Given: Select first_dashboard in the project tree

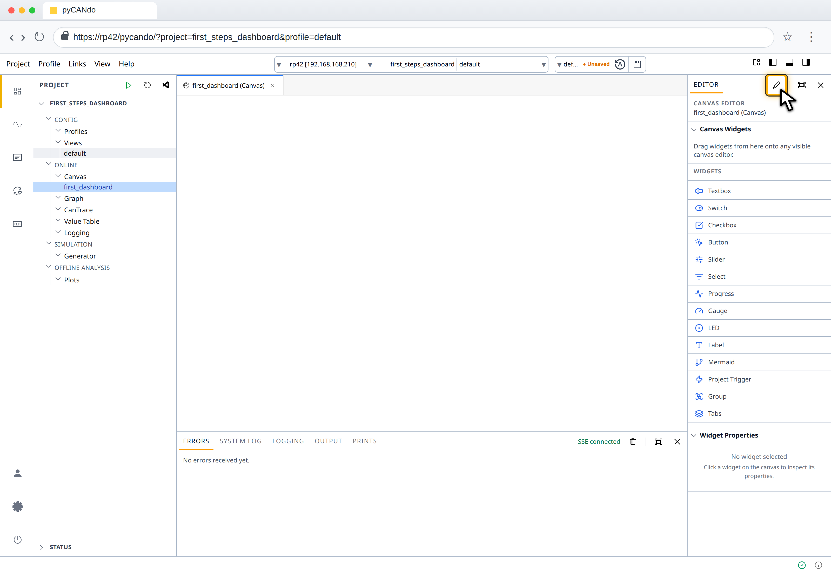Looking at the screenshot, I should coord(105,187).
